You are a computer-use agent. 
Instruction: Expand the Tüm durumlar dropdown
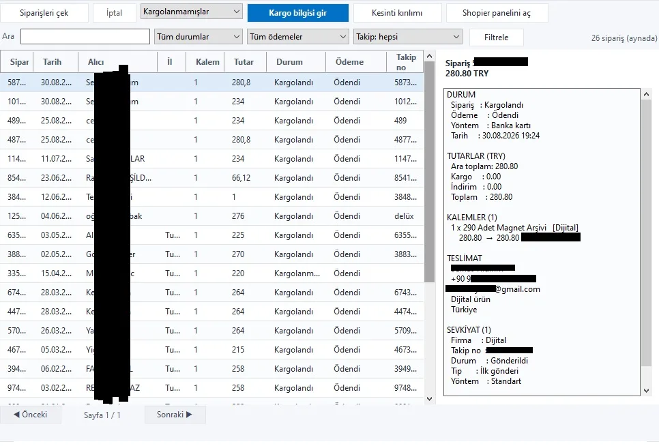click(x=199, y=37)
